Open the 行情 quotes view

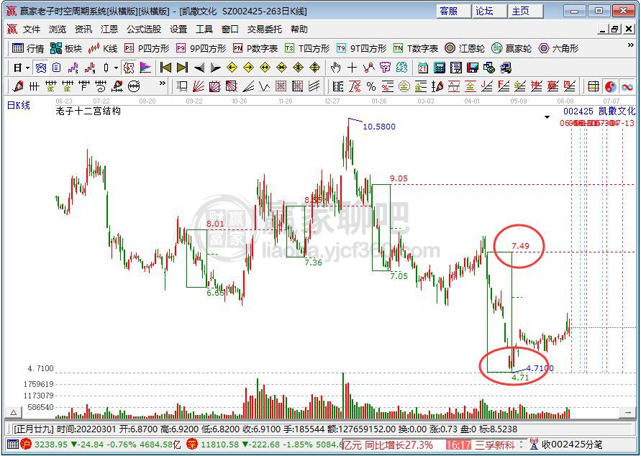[28, 49]
